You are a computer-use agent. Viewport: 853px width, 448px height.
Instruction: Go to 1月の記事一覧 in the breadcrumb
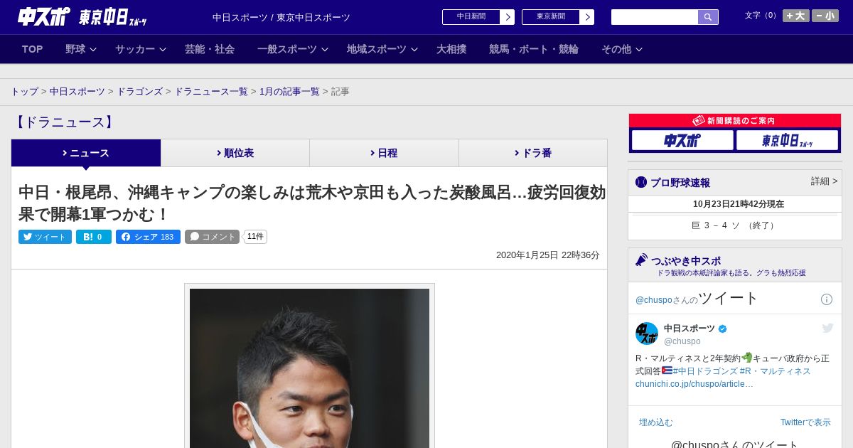pos(289,92)
